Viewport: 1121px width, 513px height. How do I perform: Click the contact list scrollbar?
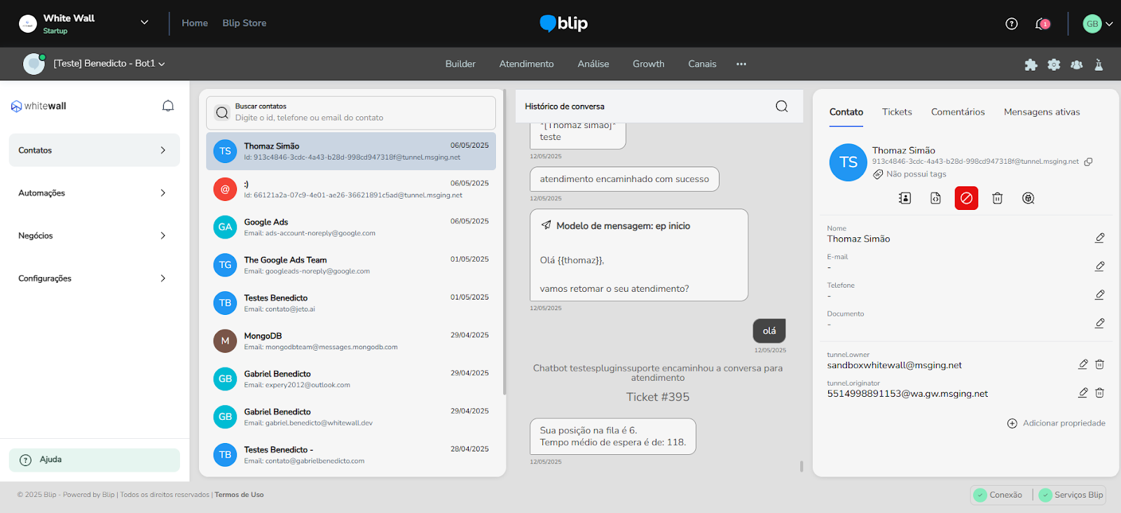coord(504,243)
